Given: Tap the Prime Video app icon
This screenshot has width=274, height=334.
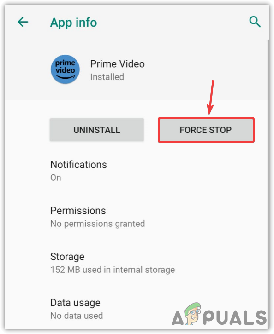Looking at the screenshot, I should tap(65, 69).
